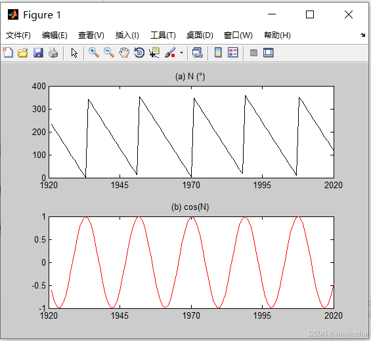This screenshot has height=341, width=371.
Task: Click the New Figure toolbar icon
Action: pyautogui.click(x=8, y=52)
